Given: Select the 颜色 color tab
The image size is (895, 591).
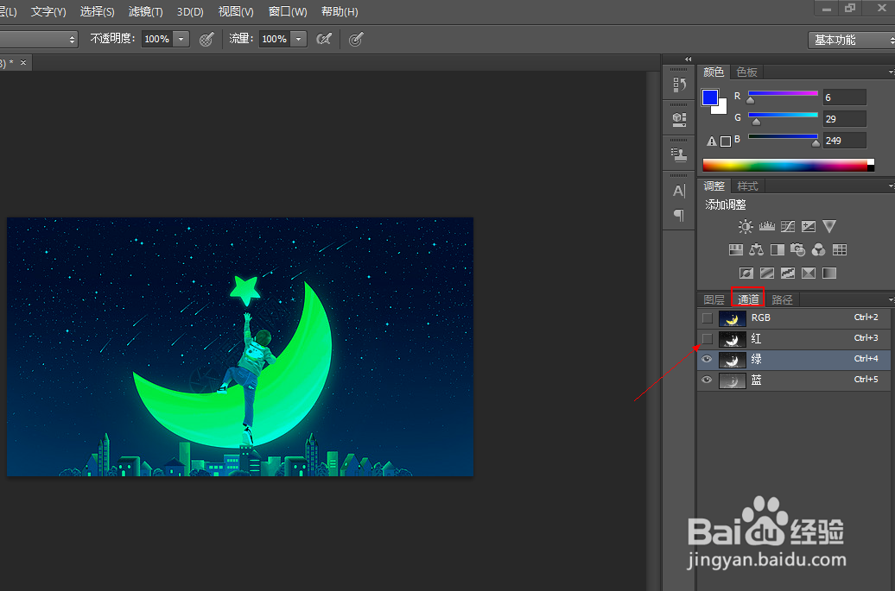Looking at the screenshot, I should click(714, 72).
